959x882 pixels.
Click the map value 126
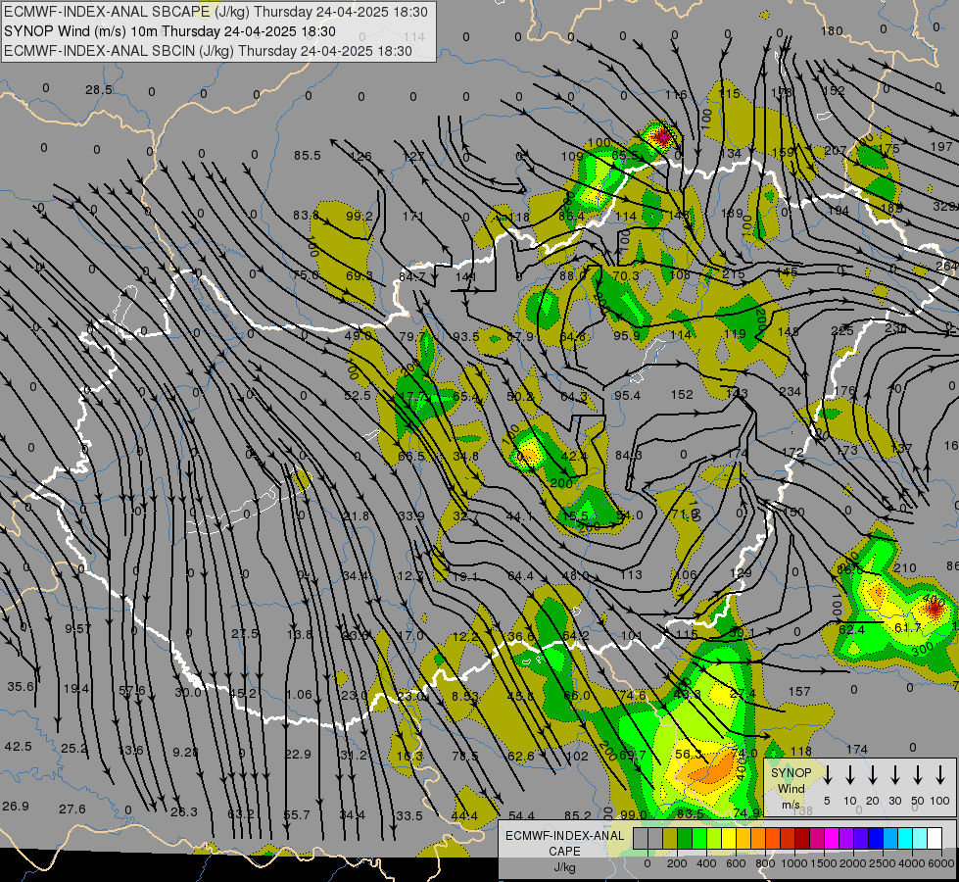(x=360, y=156)
